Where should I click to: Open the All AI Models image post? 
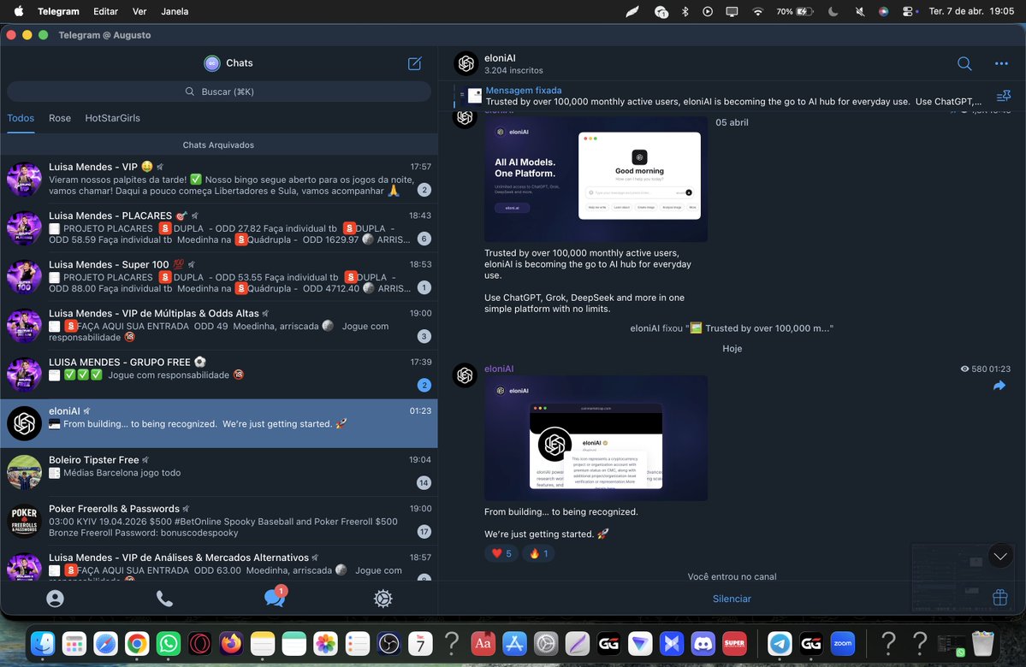[x=596, y=179]
